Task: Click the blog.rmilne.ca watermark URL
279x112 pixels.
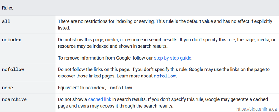Action: coord(257,108)
